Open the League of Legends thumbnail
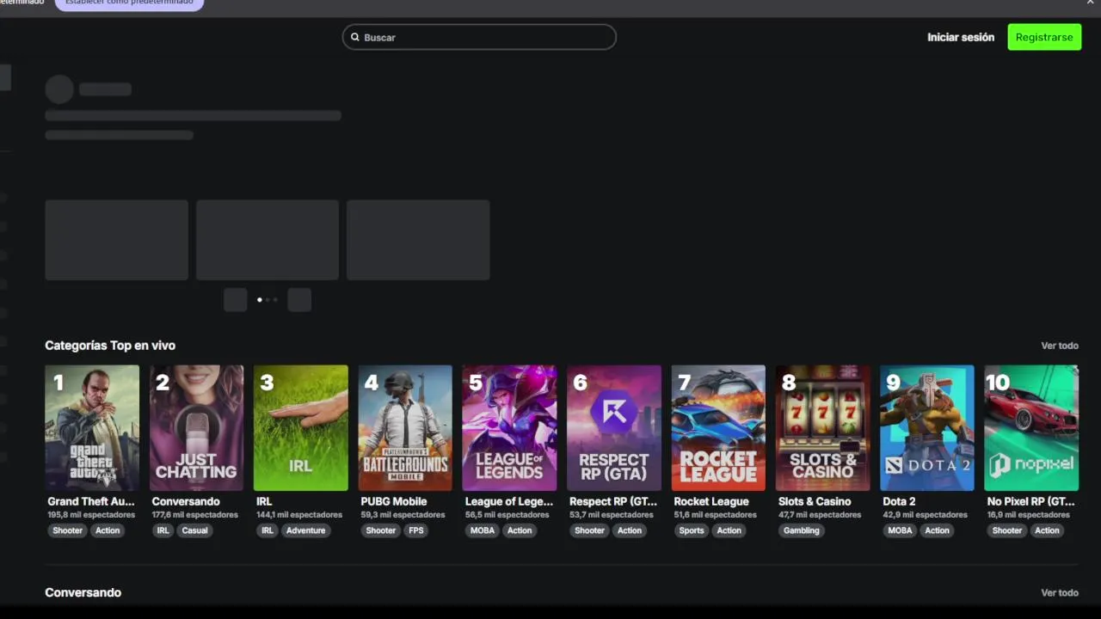Screen dimensions: 1101x619 point(509,428)
